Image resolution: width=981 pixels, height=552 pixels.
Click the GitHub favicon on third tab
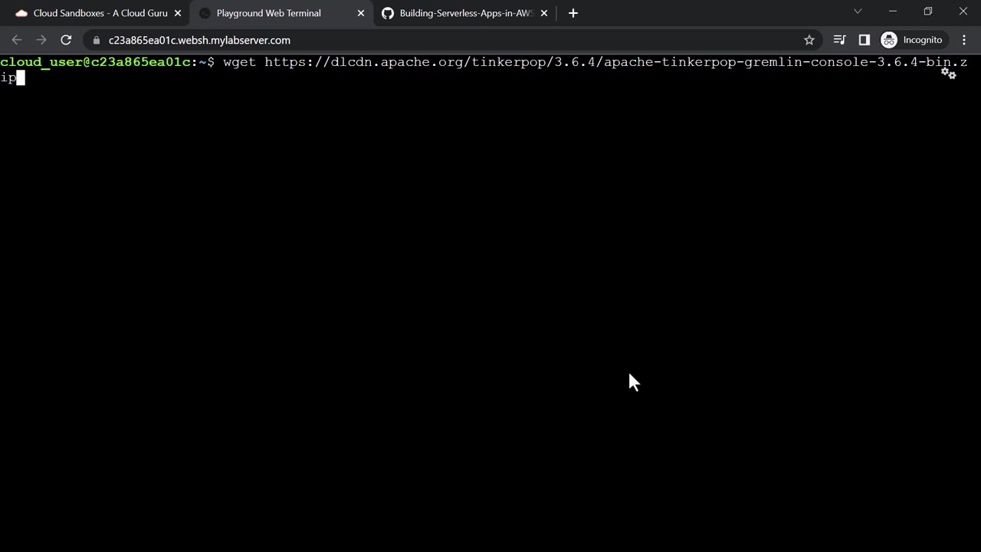click(388, 13)
